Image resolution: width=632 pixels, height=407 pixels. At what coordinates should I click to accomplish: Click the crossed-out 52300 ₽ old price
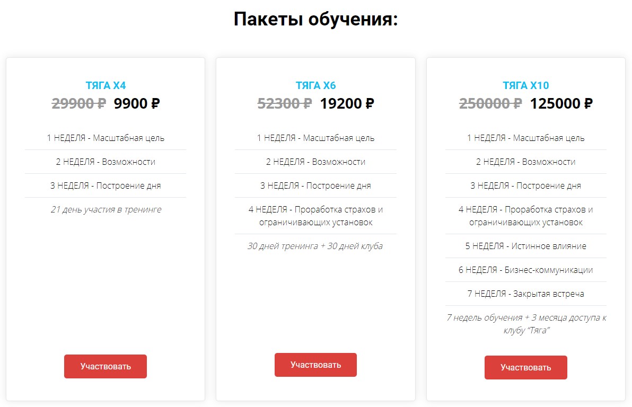pos(284,103)
